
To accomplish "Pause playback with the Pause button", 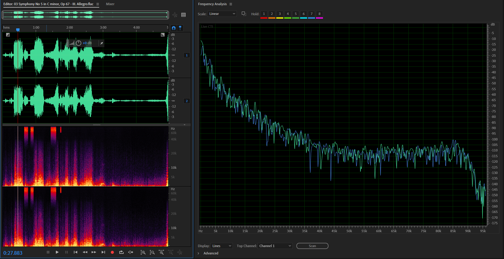I will pos(66,252).
